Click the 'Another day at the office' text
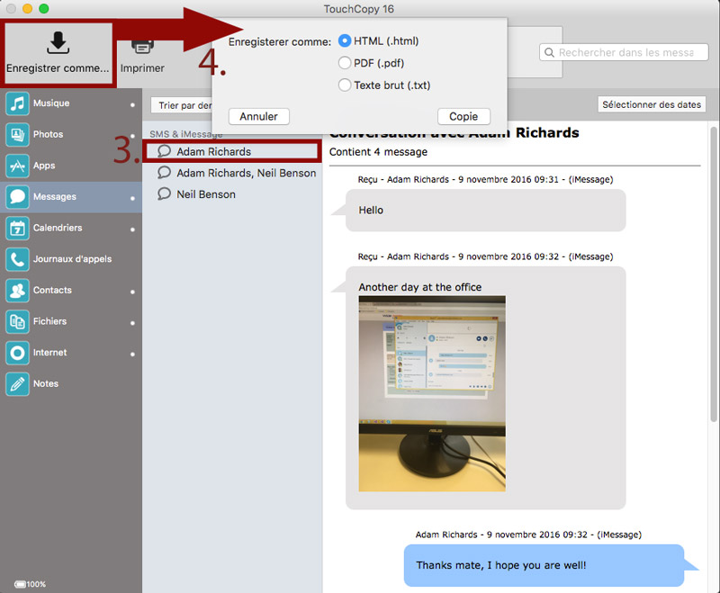The image size is (720, 593). point(420,287)
